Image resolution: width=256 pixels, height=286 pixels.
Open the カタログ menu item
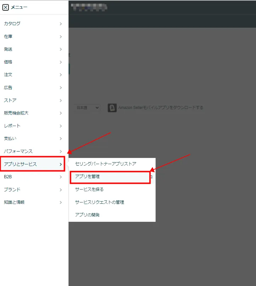(x=34, y=24)
